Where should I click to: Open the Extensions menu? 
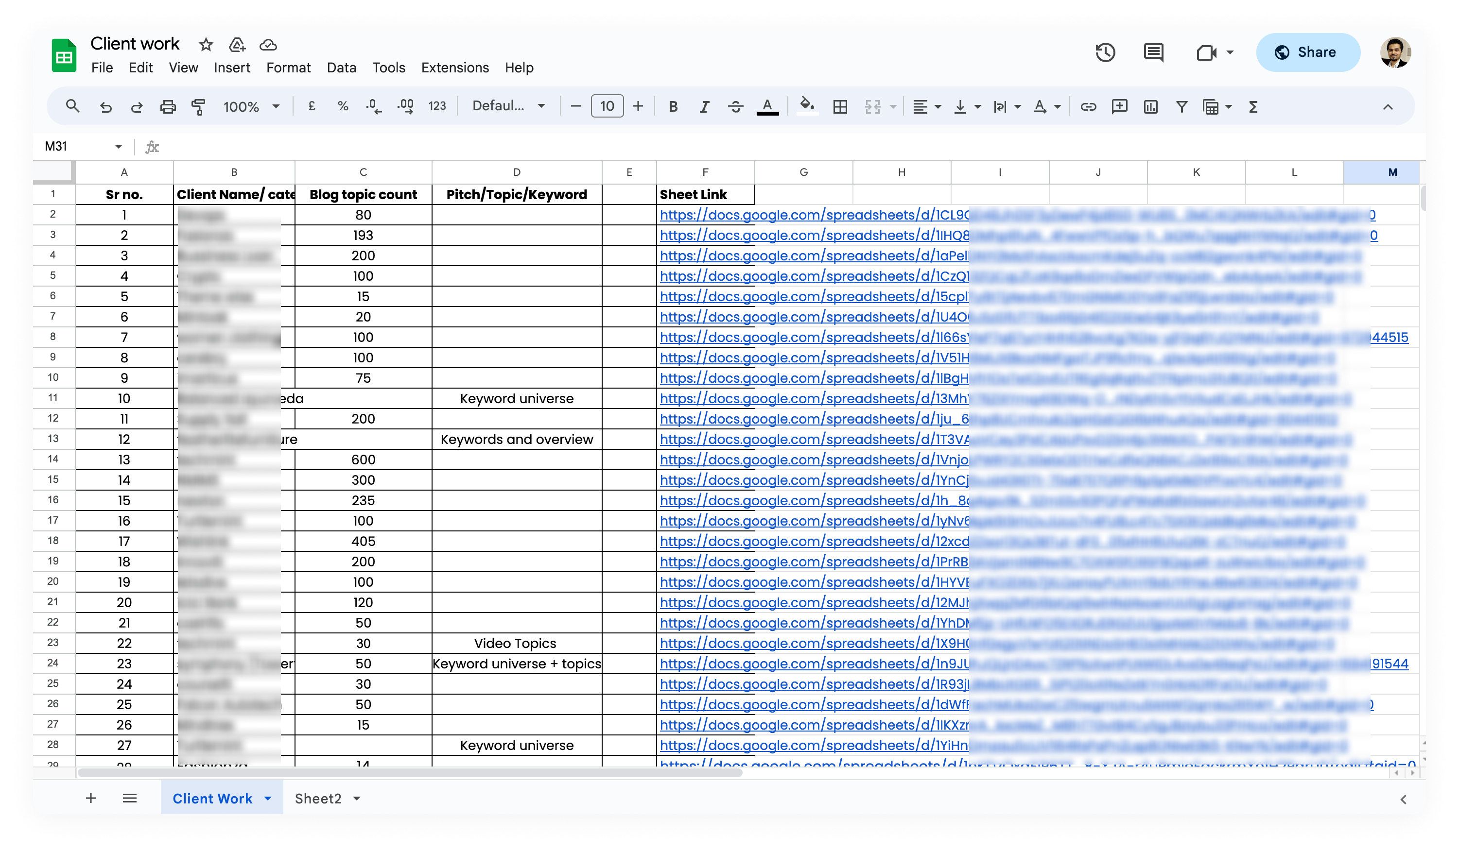point(454,68)
